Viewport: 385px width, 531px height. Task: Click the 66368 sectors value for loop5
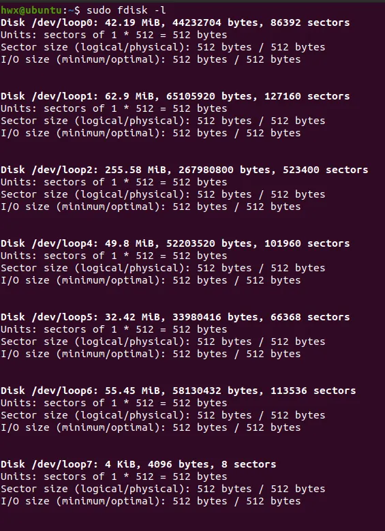pos(310,317)
